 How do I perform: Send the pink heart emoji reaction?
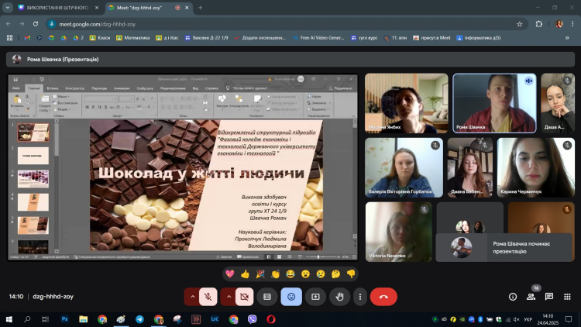pos(230,274)
